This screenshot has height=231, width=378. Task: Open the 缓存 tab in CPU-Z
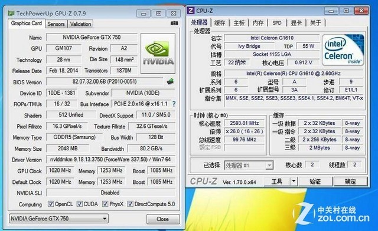click(220, 23)
